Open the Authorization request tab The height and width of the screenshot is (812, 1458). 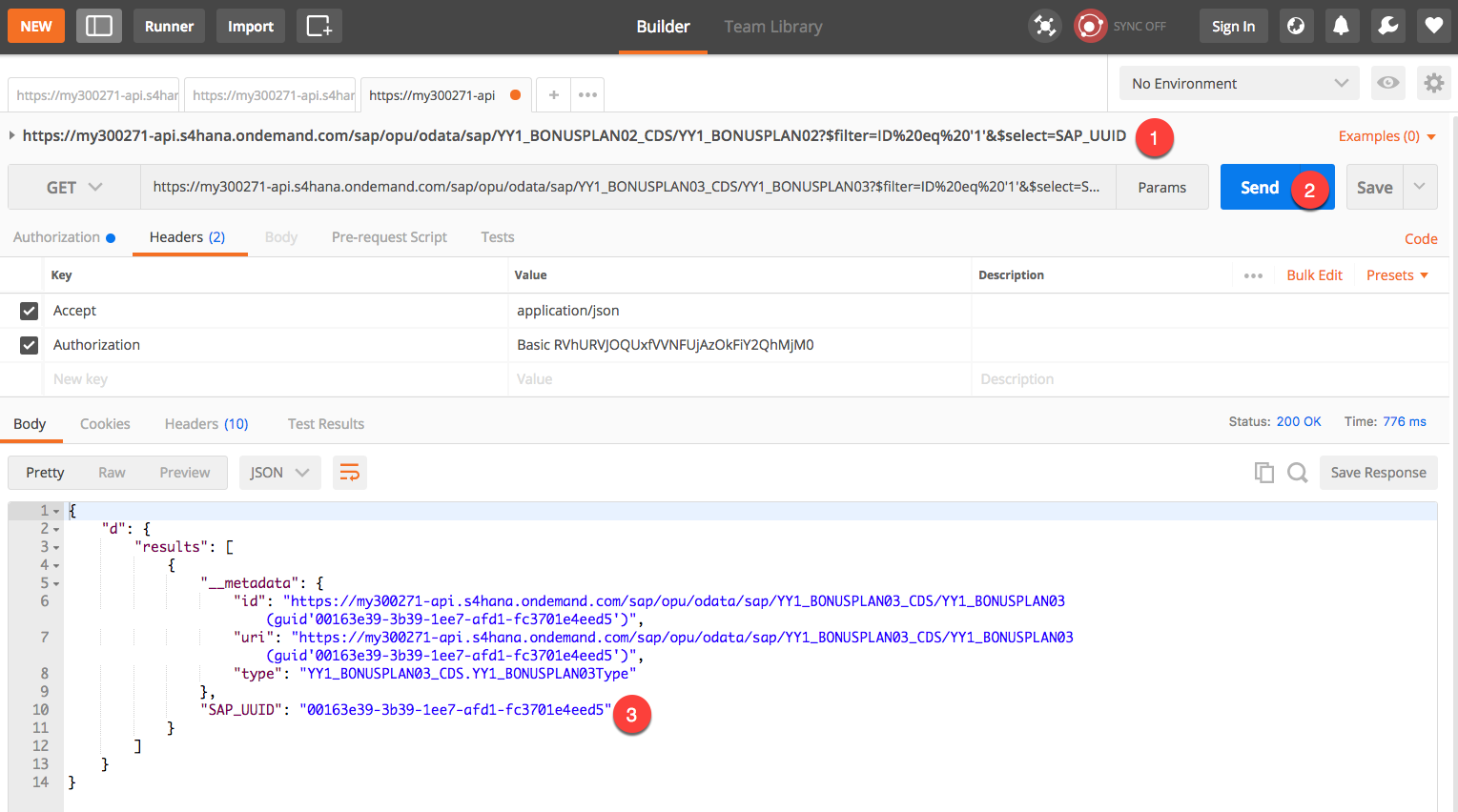[x=64, y=237]
